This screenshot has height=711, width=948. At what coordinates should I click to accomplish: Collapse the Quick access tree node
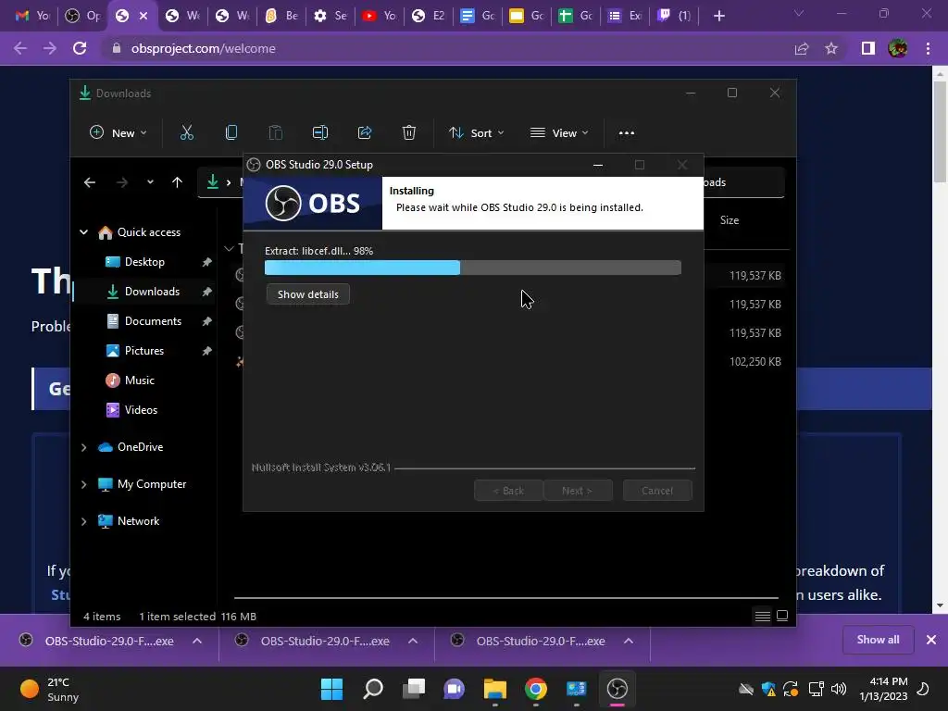83,232
